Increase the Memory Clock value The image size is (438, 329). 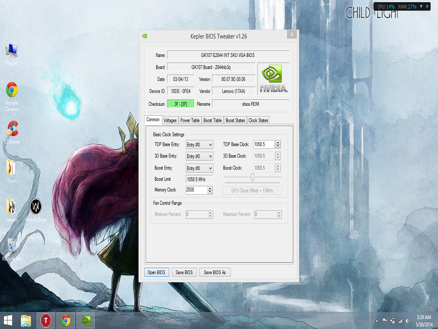pos(210,188)
